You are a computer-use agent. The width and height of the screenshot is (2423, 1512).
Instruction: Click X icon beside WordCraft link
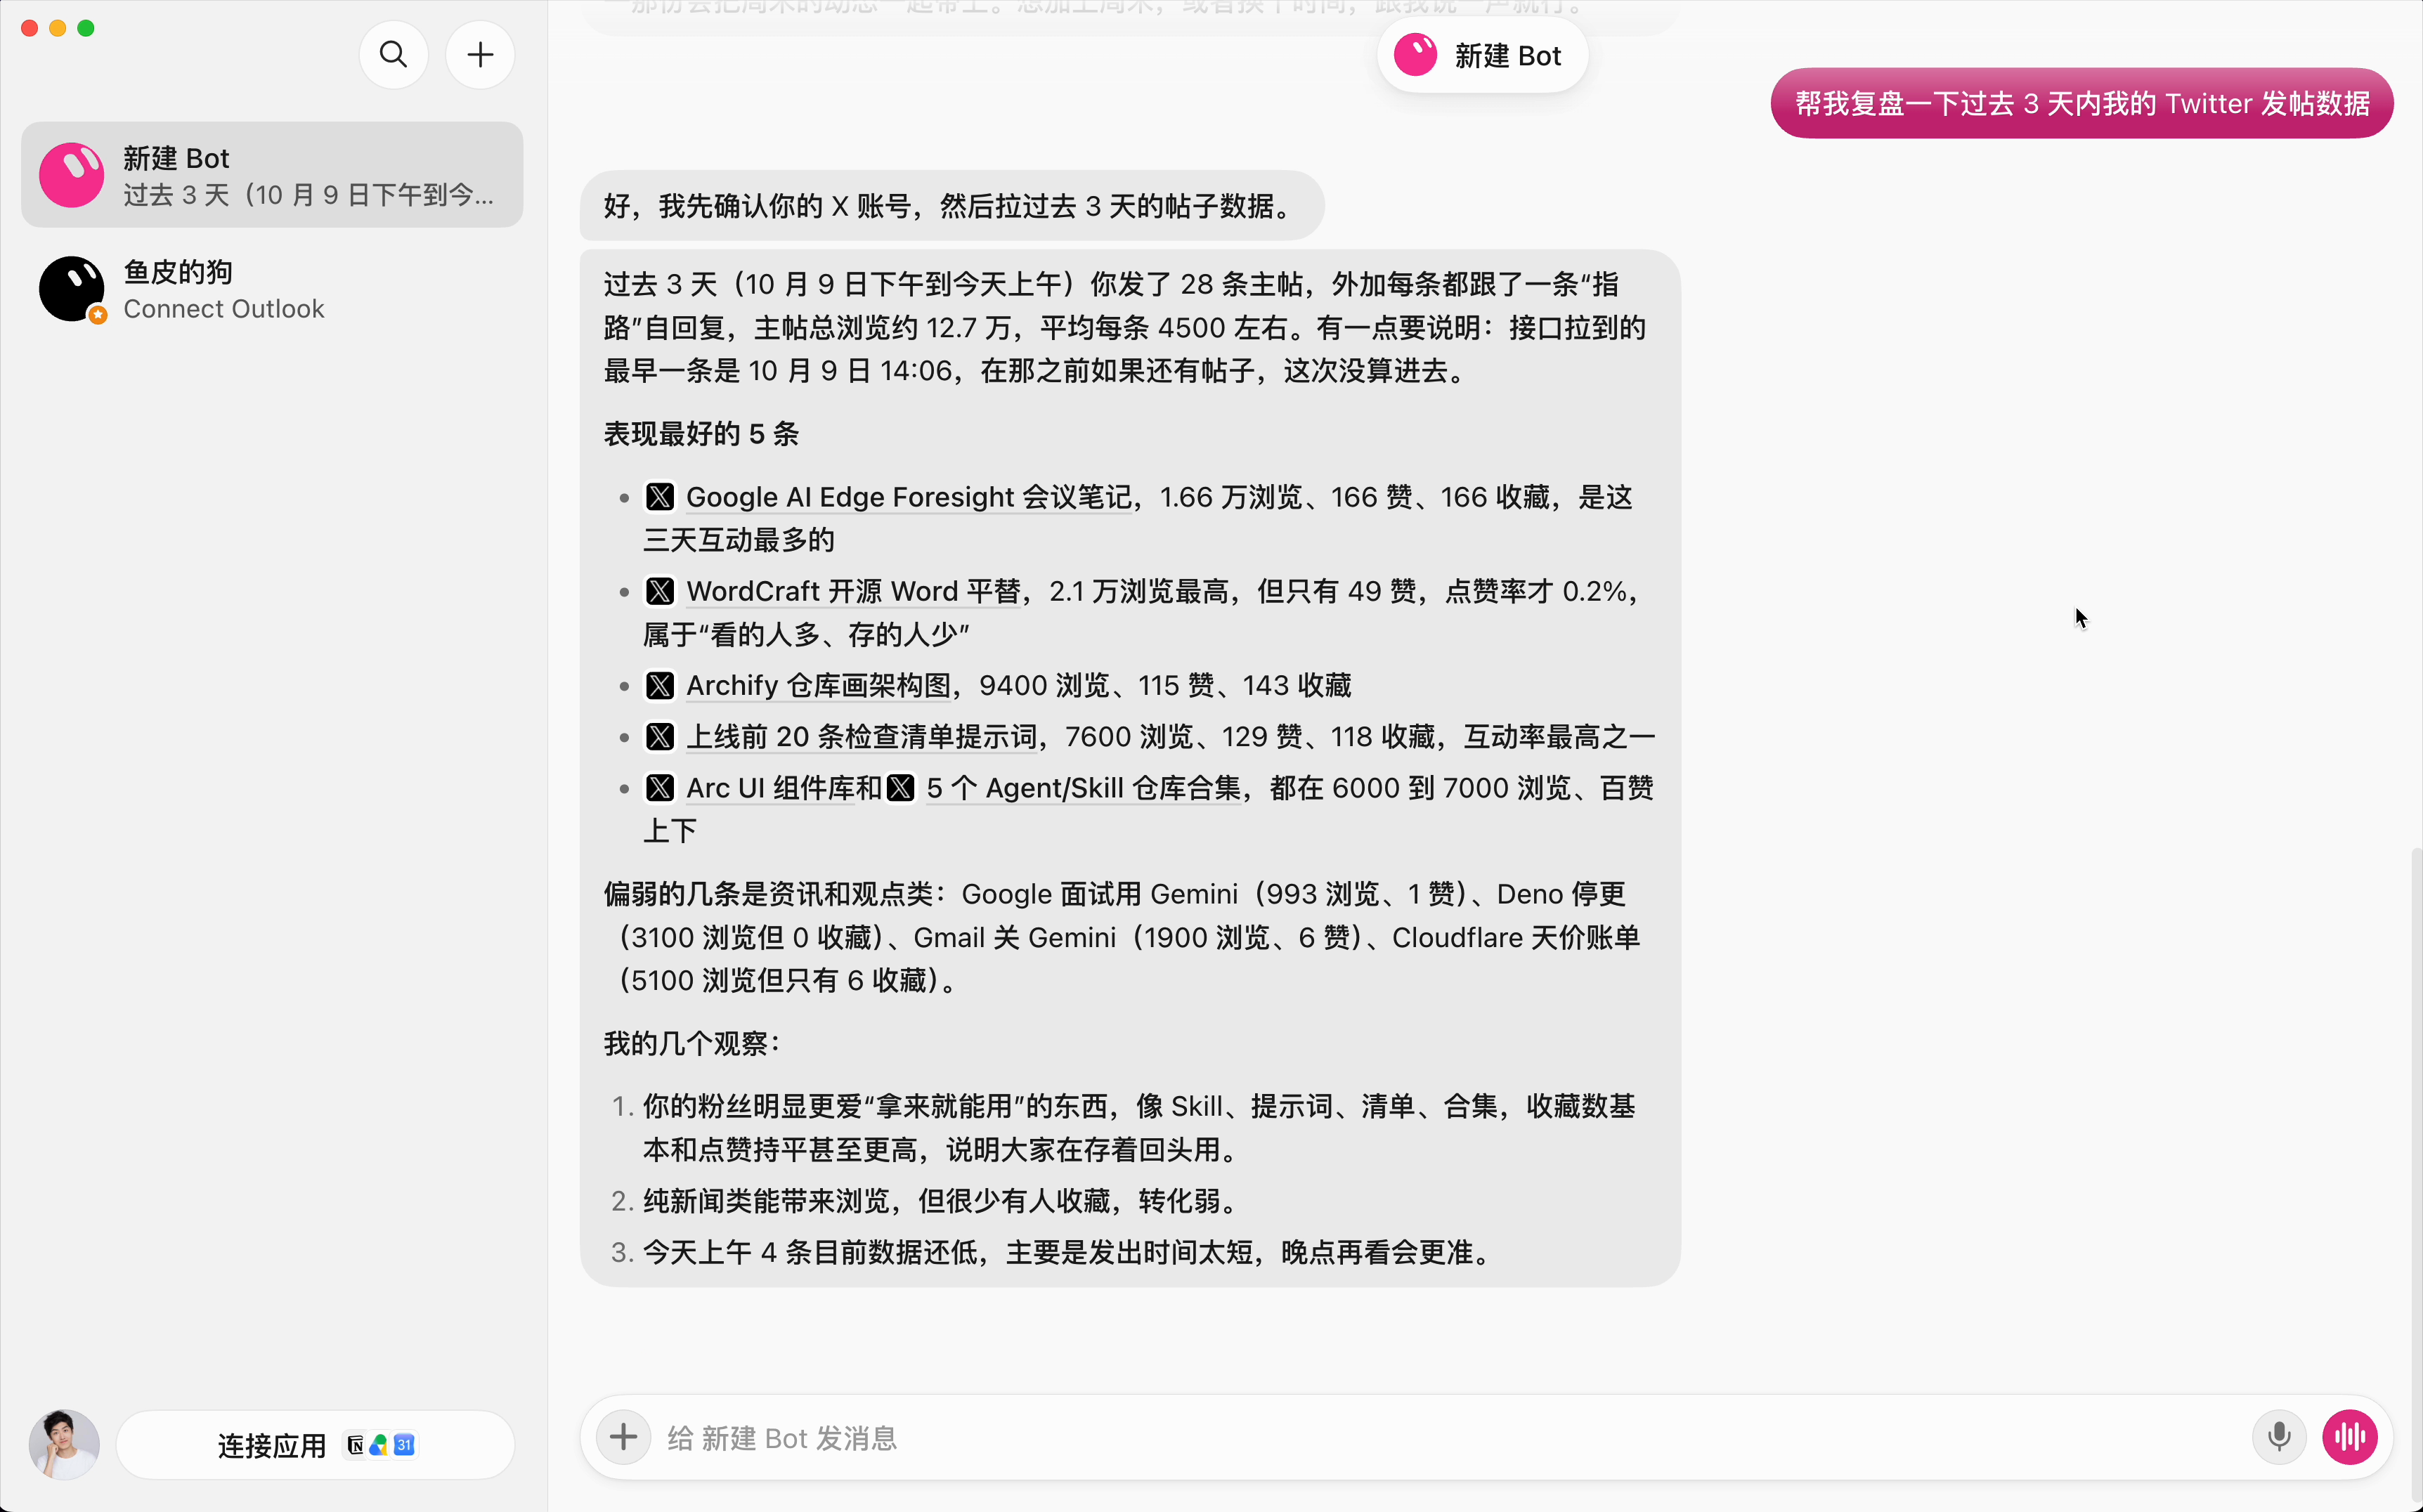coord(660,591)
